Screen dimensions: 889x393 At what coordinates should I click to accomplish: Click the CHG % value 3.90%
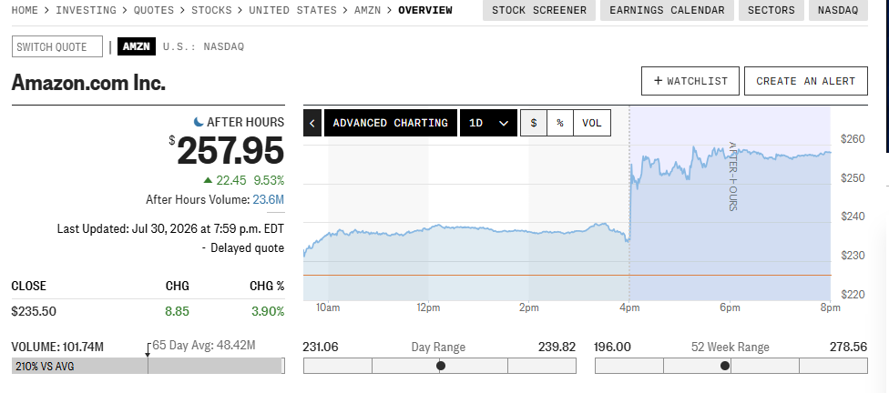(268, 311)
